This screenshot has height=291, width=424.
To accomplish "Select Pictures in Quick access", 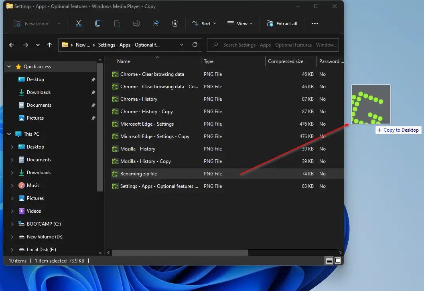I will click(x=35, y=118).
